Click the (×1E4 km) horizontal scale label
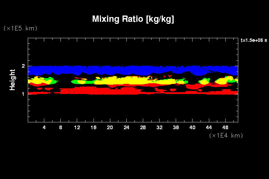Screen dimensions: 269x179 (x=226, y=135)
